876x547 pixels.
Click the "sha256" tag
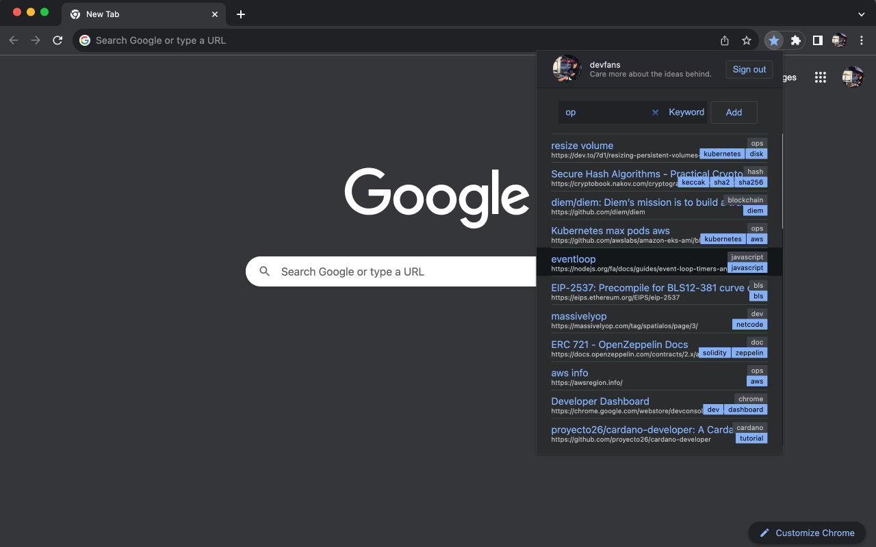click(x=751, y=183)
